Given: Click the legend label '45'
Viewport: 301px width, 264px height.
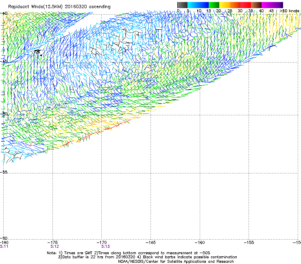Looking at the screenshot, I should (x=271, y=11).
